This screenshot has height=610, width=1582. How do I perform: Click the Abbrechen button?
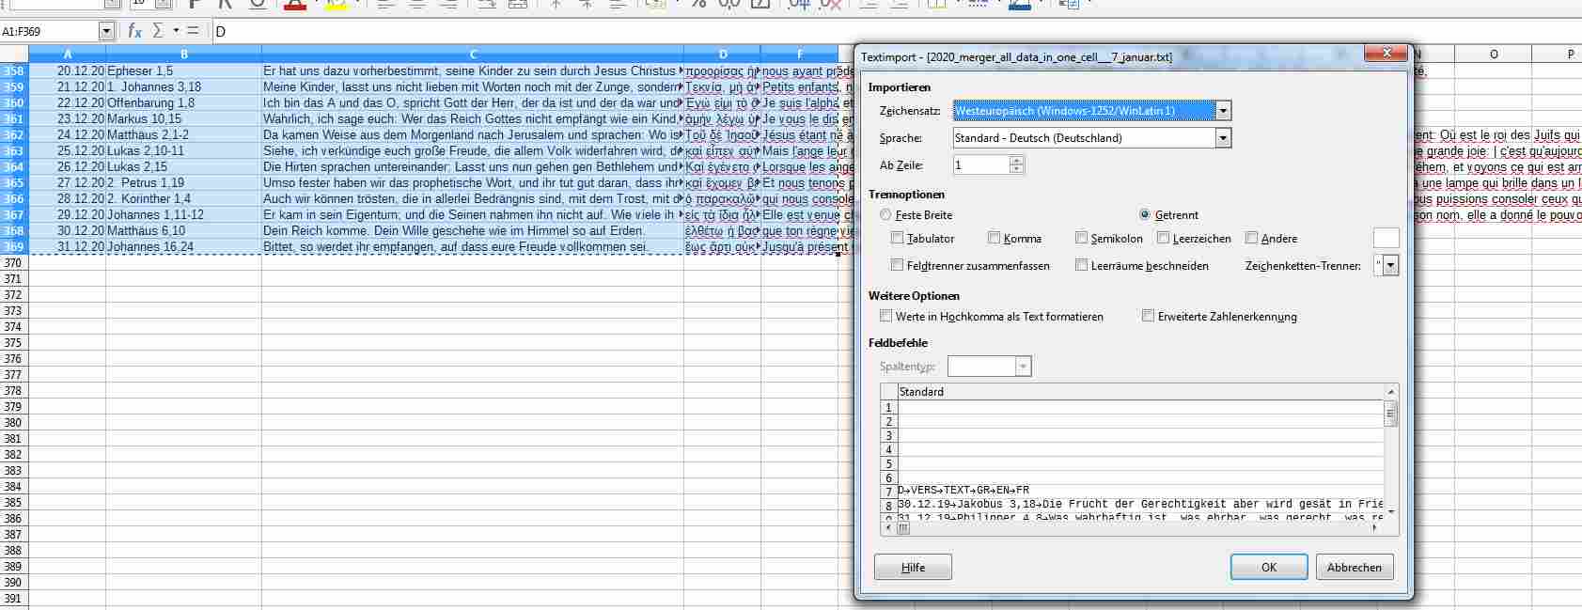tap(1354, 567)
